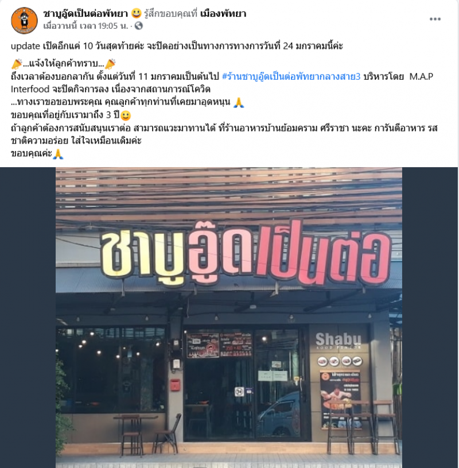459x468 pixels.
Task: Click the praying hands emoji after อุดหนุน
Action: (x=239, y=102)
